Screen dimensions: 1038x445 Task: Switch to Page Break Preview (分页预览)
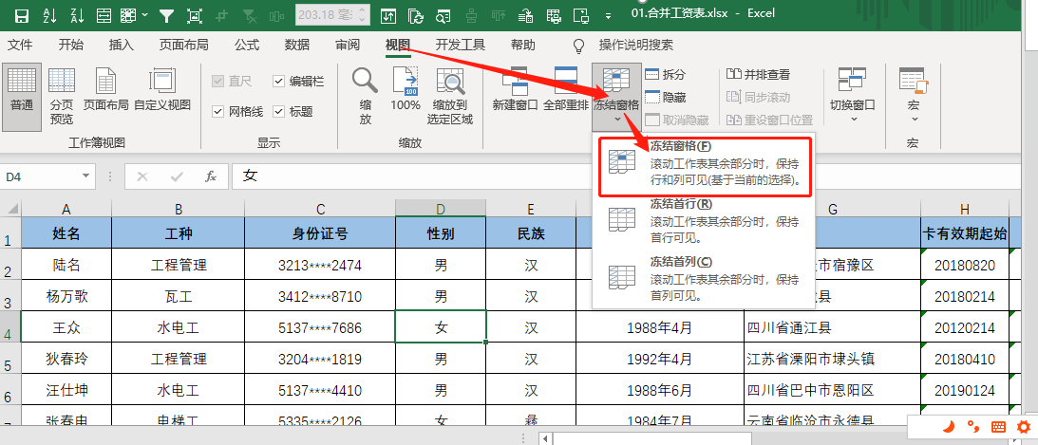click(x=62, y=97)
